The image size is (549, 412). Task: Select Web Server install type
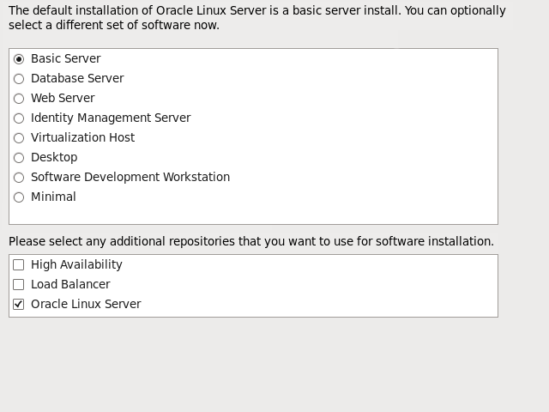pyautogui.click(x=19, y=99)
